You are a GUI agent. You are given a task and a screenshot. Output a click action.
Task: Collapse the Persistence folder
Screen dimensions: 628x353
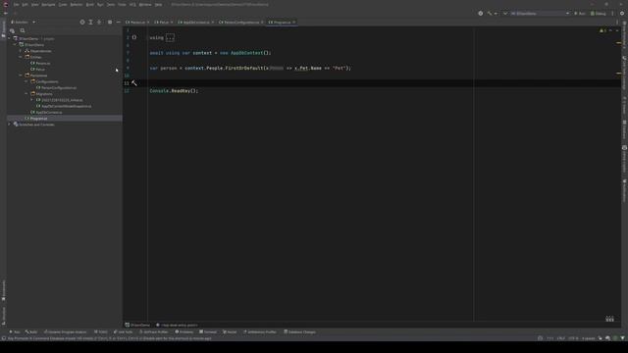coord(21,76)
